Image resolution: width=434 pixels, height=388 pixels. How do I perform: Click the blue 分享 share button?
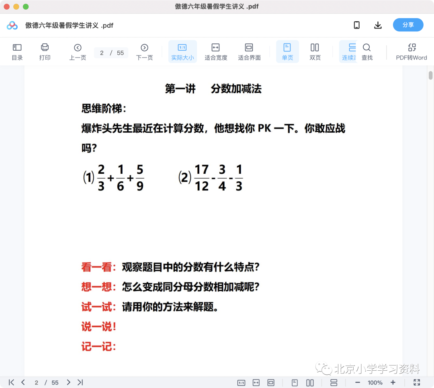coord(408,25)
